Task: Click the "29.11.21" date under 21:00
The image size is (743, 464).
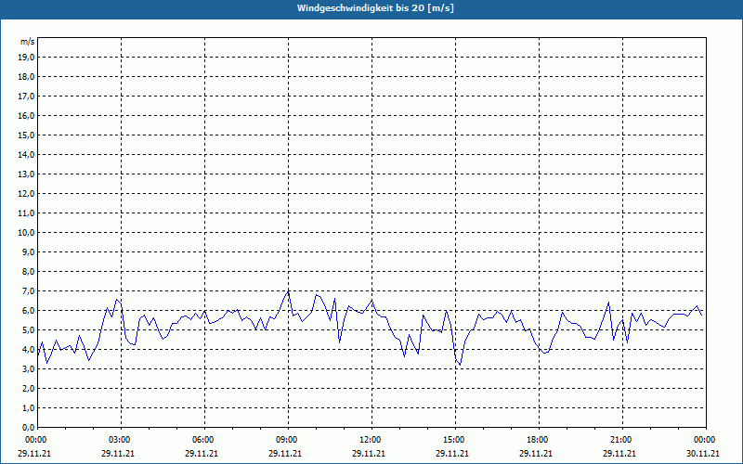Action: point(619,454)
